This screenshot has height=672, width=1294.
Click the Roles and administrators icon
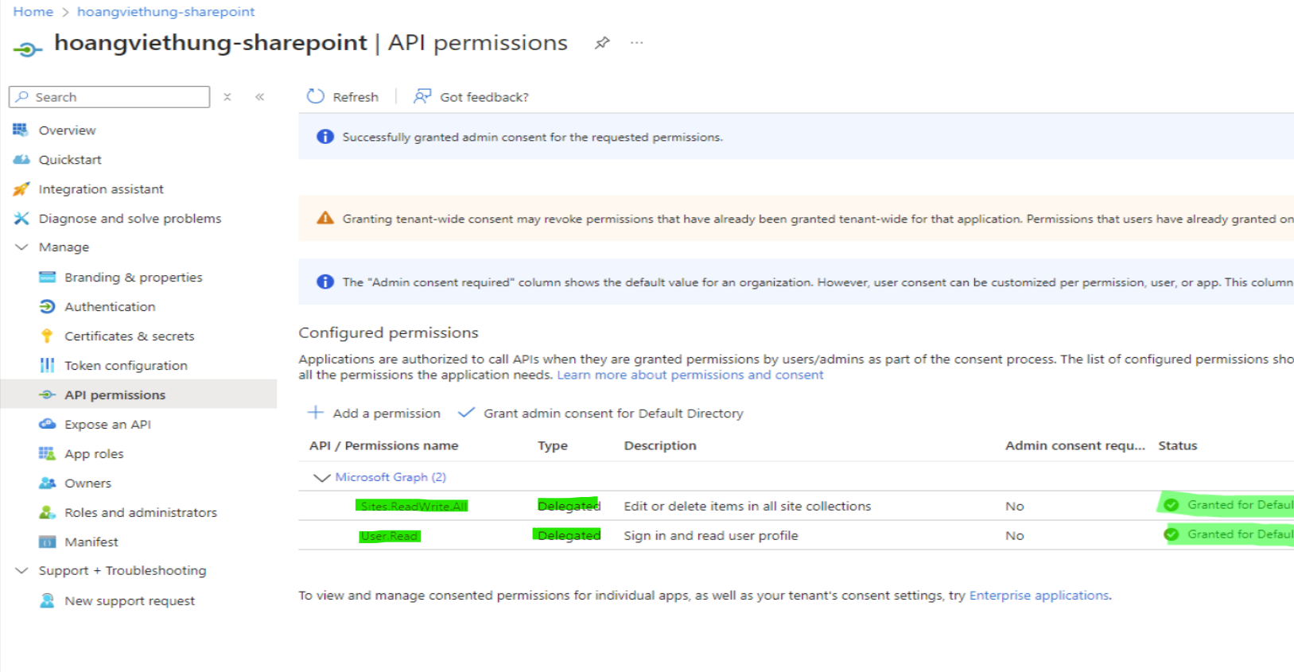48,512
